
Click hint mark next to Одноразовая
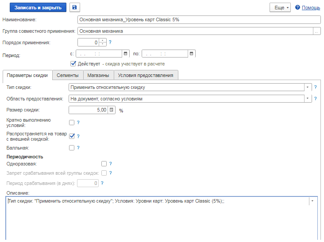point(110,164)
